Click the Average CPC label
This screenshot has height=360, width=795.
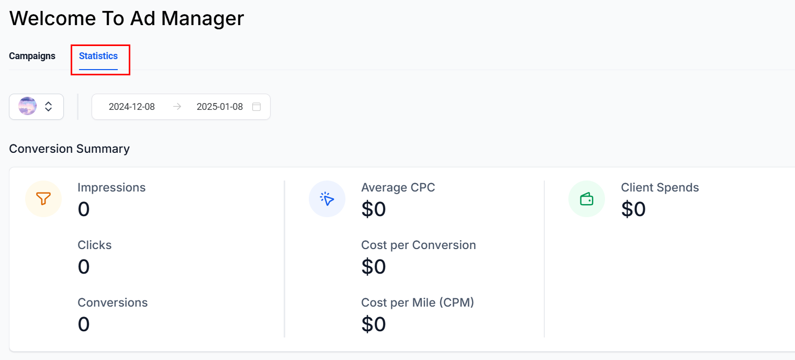point(398,187)
